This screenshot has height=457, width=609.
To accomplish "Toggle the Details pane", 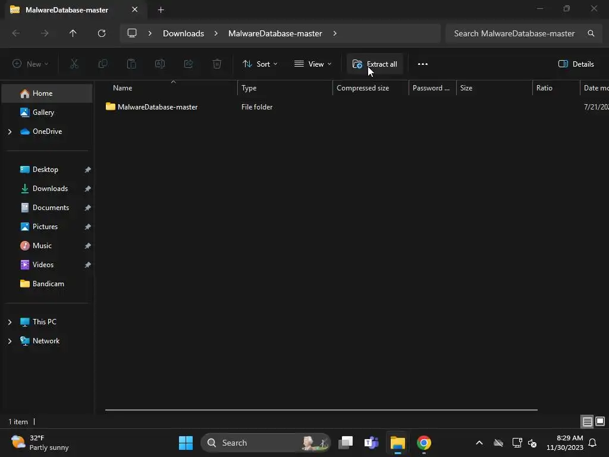I will click(x=576, y=64).
